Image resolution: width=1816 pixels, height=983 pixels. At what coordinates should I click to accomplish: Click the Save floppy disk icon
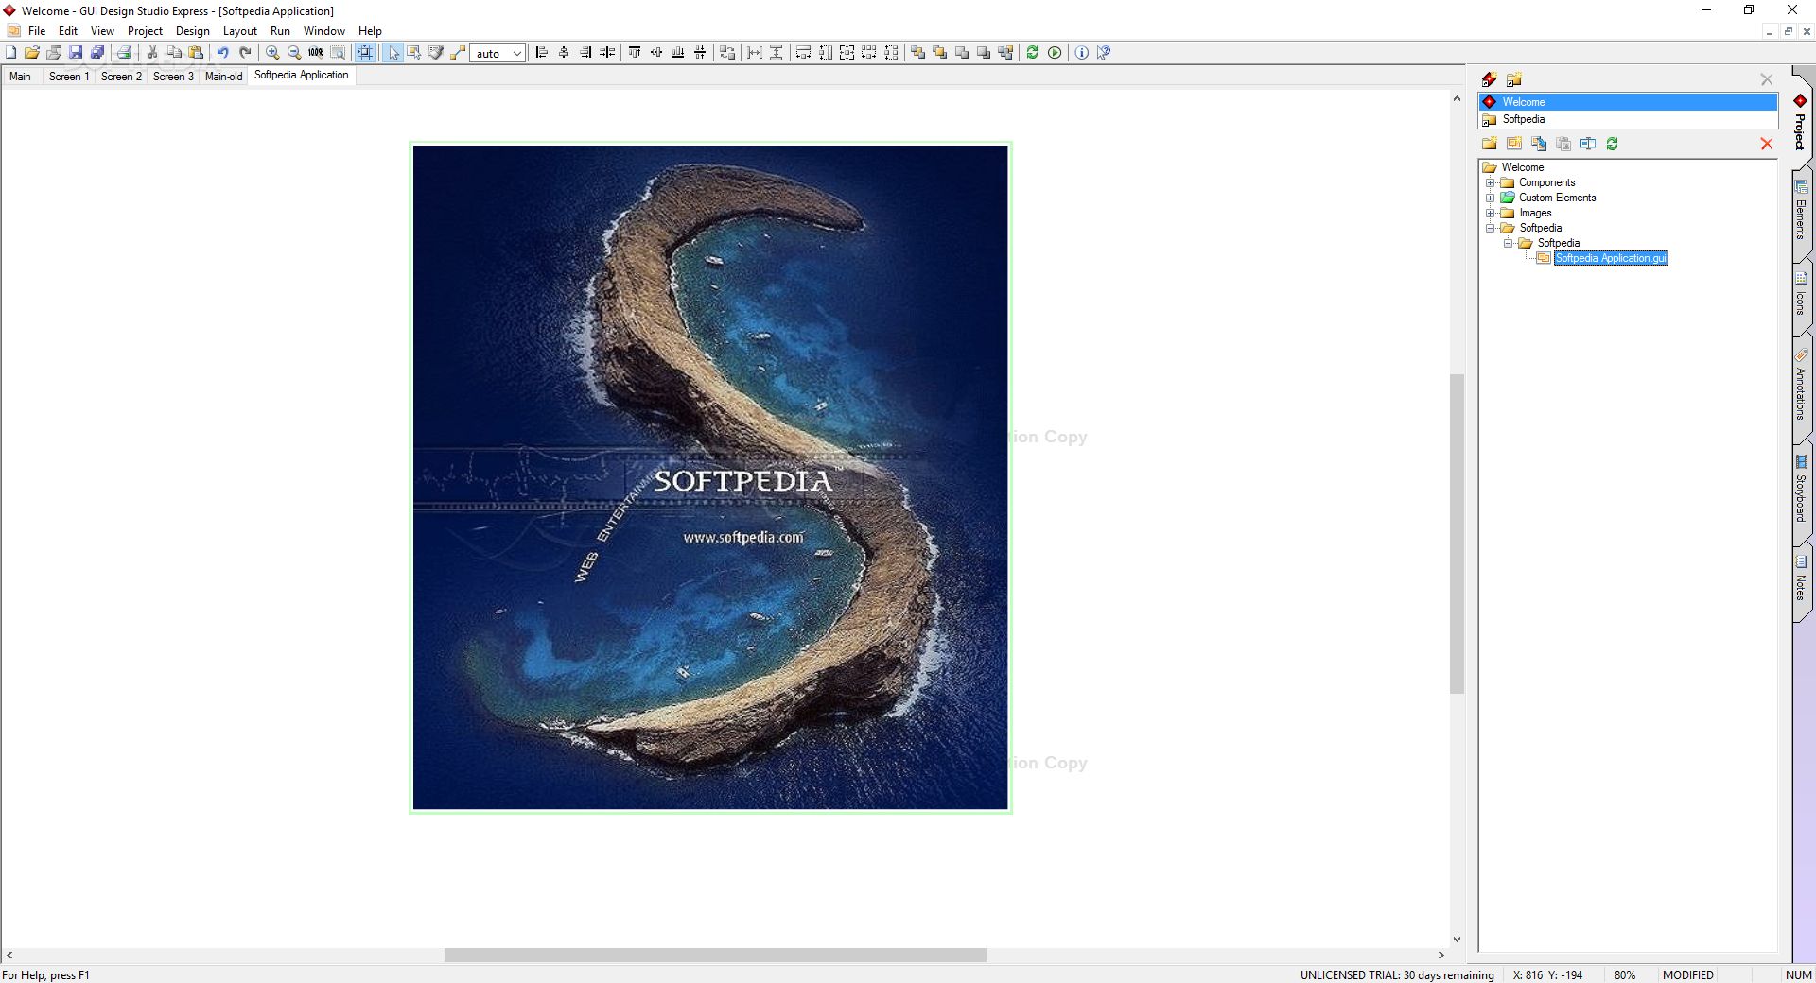tap(76, 53)
